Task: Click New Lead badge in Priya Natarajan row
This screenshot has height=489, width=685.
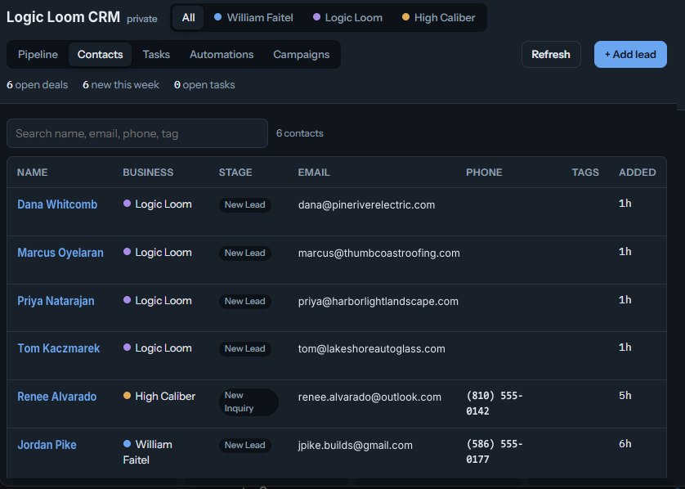Action: click(245, 301)
